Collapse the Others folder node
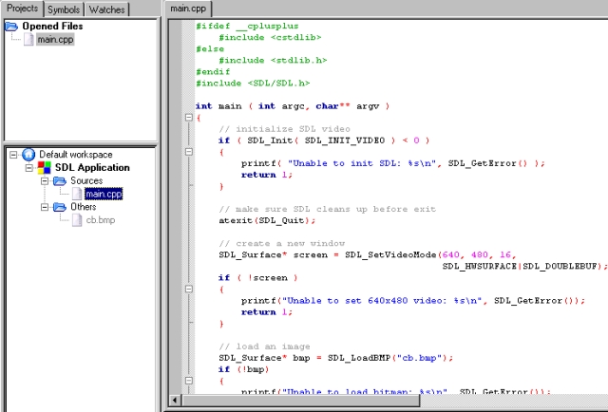608x412 pixels. pos(45,207)
